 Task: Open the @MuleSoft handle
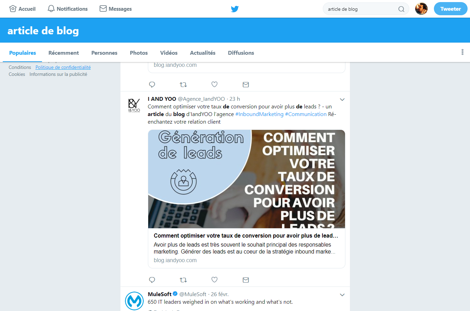[x=193, y=294]
